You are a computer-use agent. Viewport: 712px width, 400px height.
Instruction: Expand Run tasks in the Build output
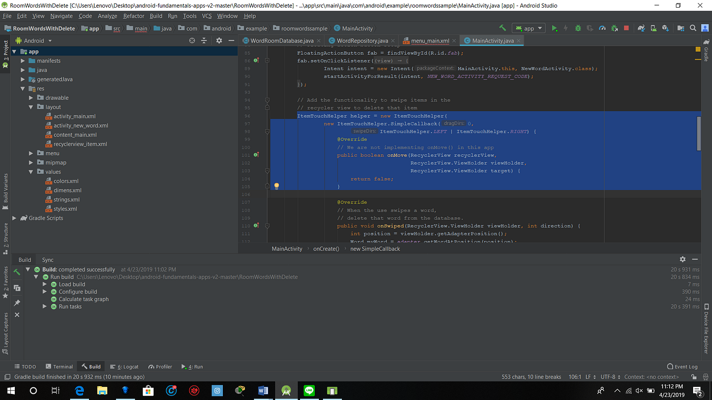coord(45,306)
